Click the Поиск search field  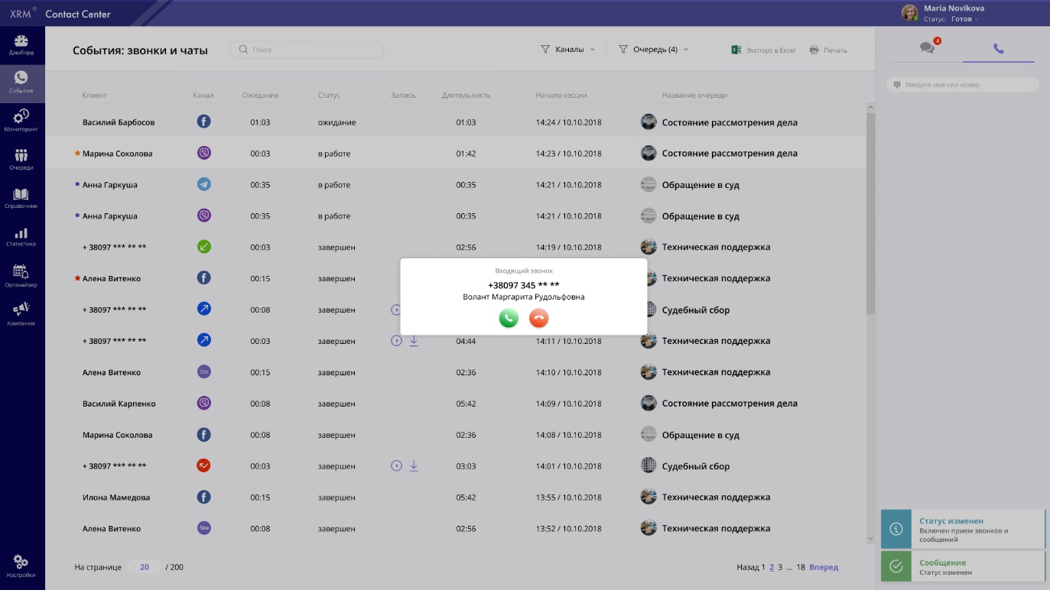[307, 50]
